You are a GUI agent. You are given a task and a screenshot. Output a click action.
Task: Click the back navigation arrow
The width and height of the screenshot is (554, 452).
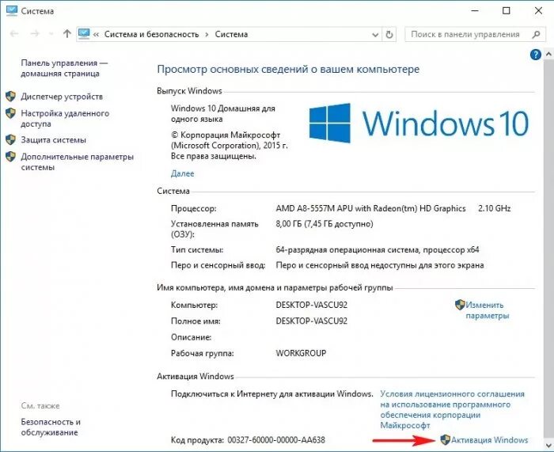click(14, 34)
